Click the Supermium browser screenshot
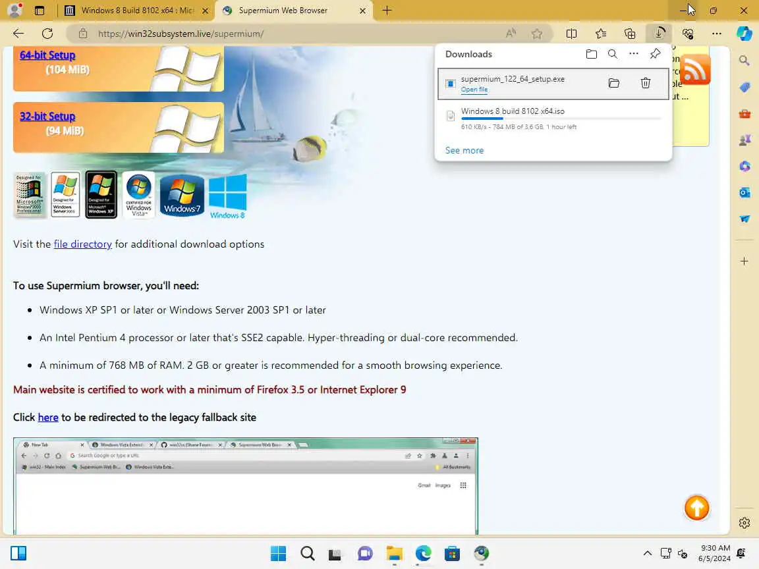This screenshot has height=569, width=759. pos(245,486)
